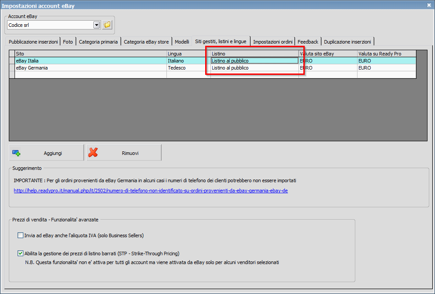Click the Valuta sito eBay column header
Viewport: 435px width, 294px height.
[x=328, y=54]
